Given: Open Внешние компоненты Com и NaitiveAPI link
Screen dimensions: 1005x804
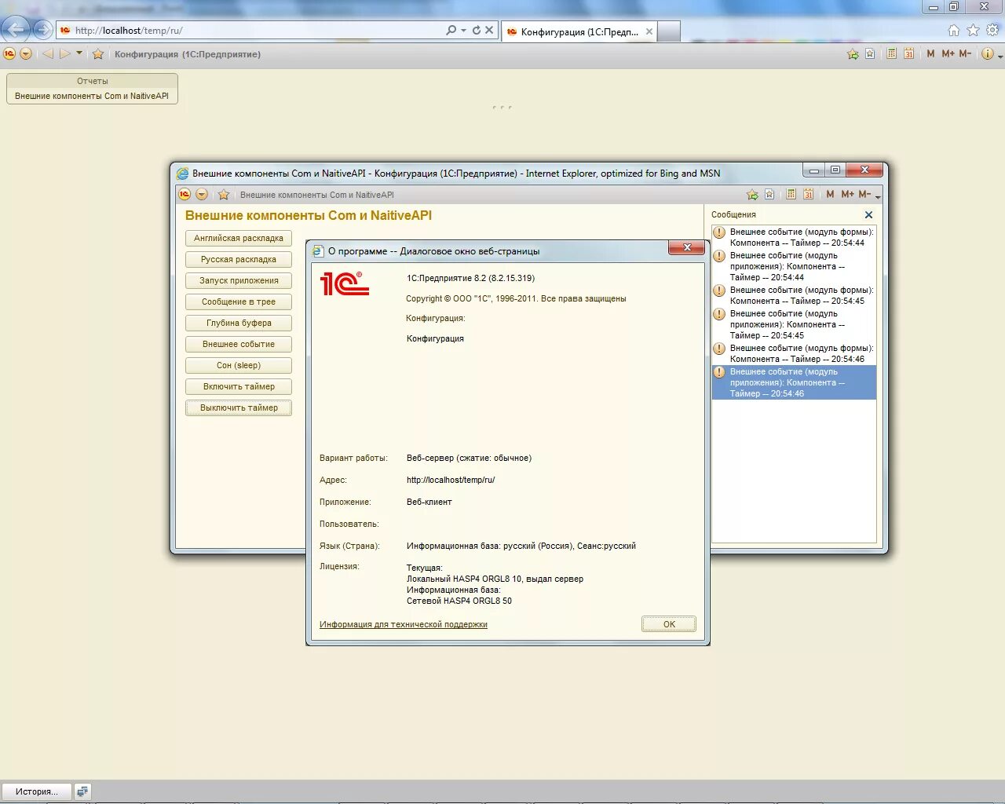Looking at the screenshot, I should 92,96.
